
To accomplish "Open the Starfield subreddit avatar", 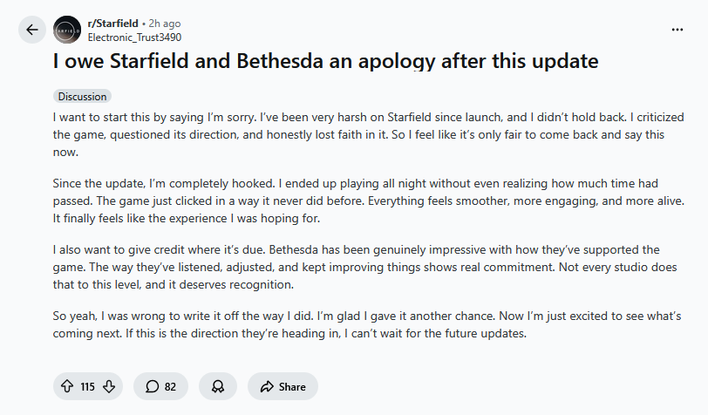I will pyautogui.click(x=68, y=31).
